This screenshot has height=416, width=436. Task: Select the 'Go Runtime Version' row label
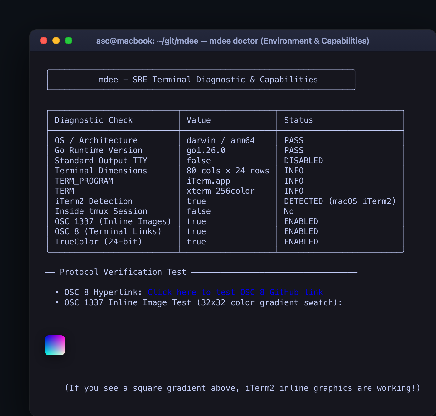(99, 150)
